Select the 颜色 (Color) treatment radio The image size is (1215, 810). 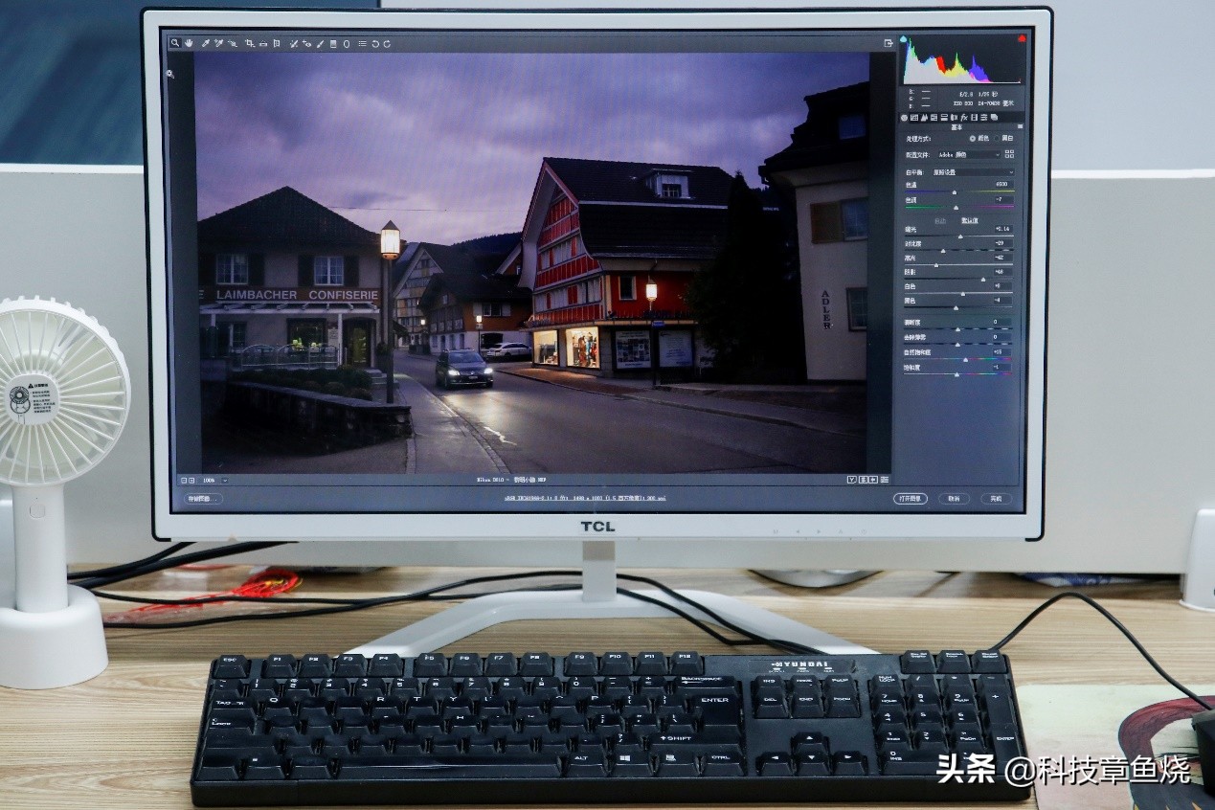(973, 138)
